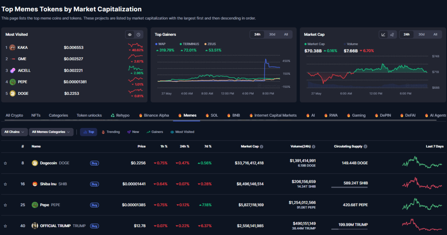Select the Most Visited filter
447x235 pixels.
(182, 132)
